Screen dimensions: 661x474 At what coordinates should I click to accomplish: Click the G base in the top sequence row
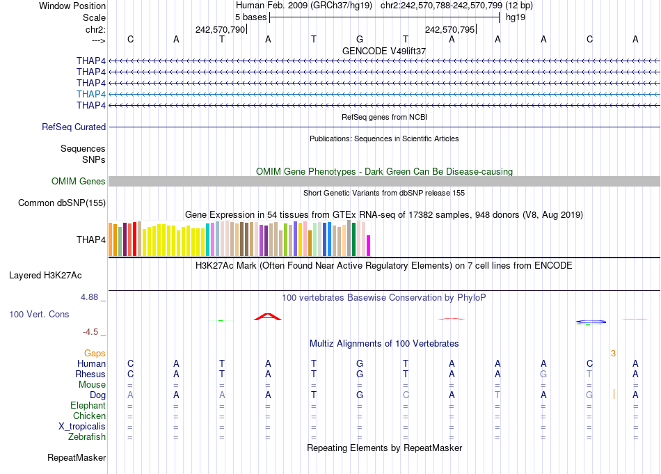click(x=360, y=39)
